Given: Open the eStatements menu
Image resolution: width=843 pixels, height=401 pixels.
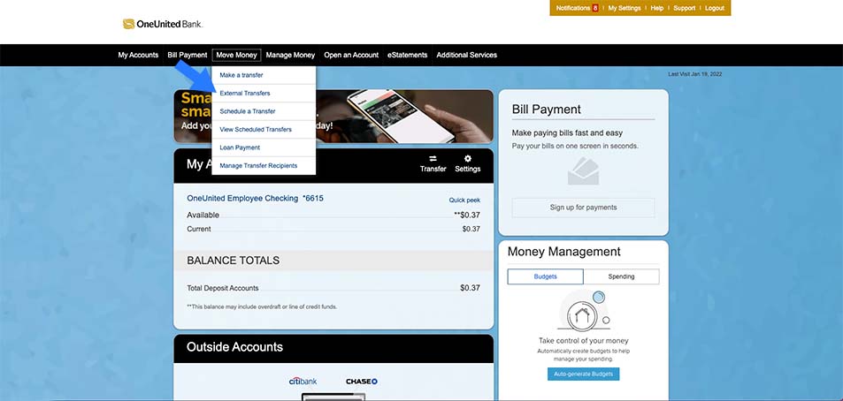Looking at the screenshot, I should 408,55.
